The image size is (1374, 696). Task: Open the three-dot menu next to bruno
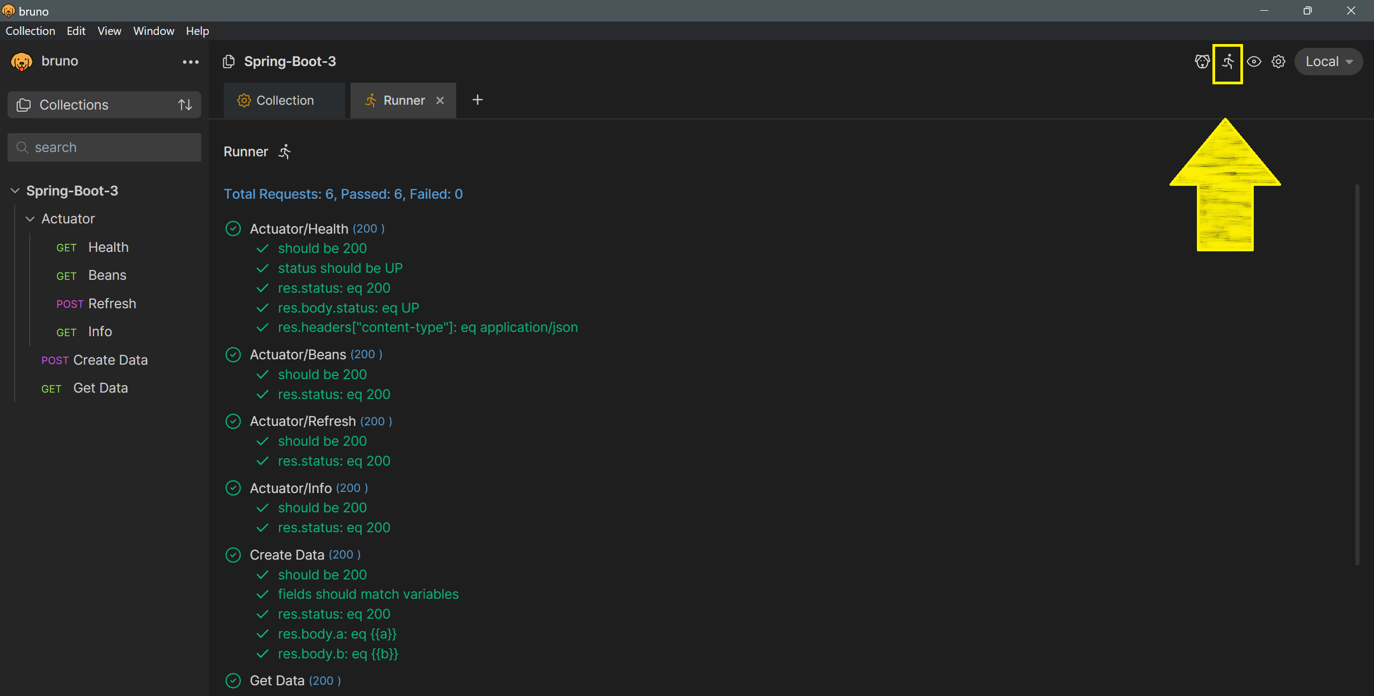tap(191, 62)
